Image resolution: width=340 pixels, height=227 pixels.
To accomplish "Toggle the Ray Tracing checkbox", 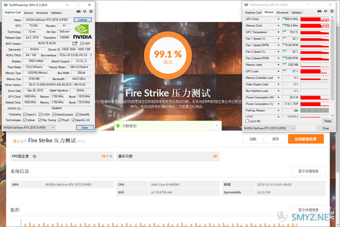I will (40, 120).
